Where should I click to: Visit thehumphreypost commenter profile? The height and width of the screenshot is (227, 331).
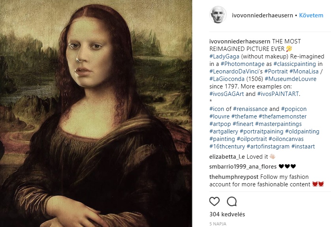tap(235, 177)
